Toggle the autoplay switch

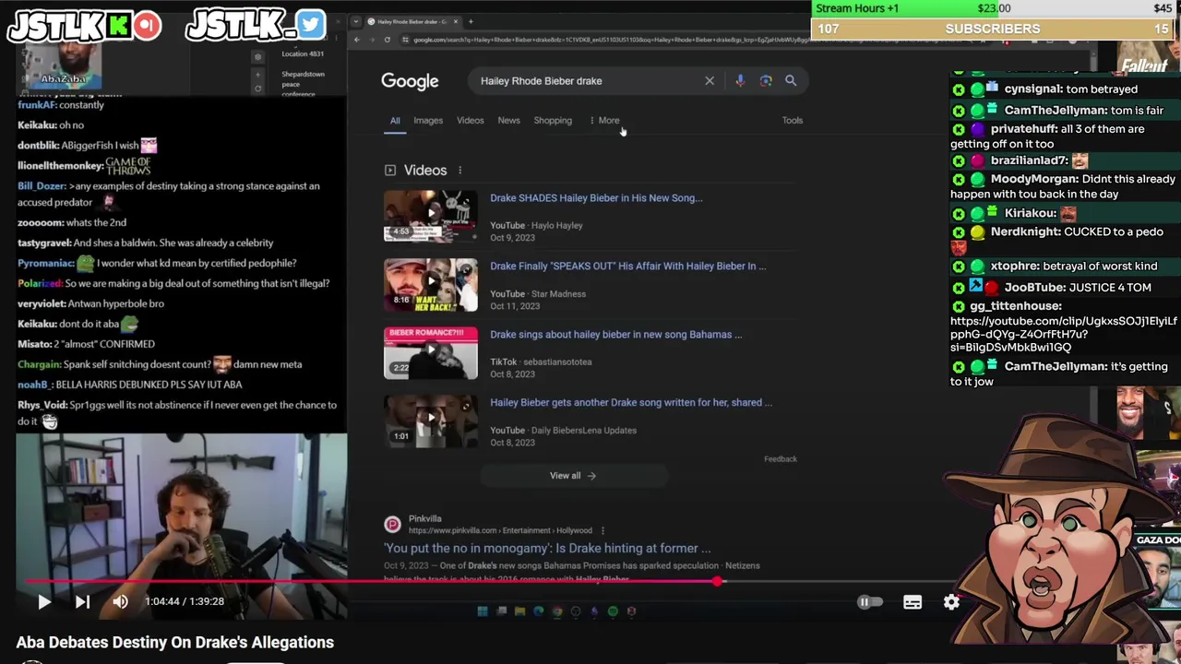[869, 602]
